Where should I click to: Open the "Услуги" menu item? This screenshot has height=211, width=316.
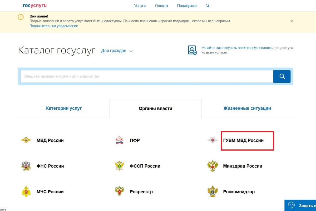point(140,6)
